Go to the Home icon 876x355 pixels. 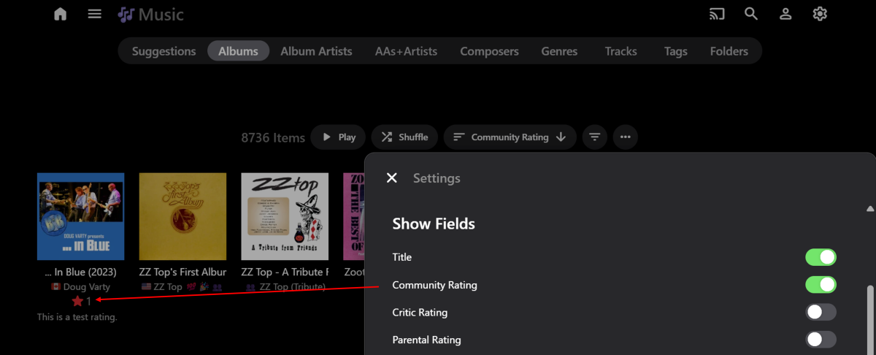tap(61, 14)
